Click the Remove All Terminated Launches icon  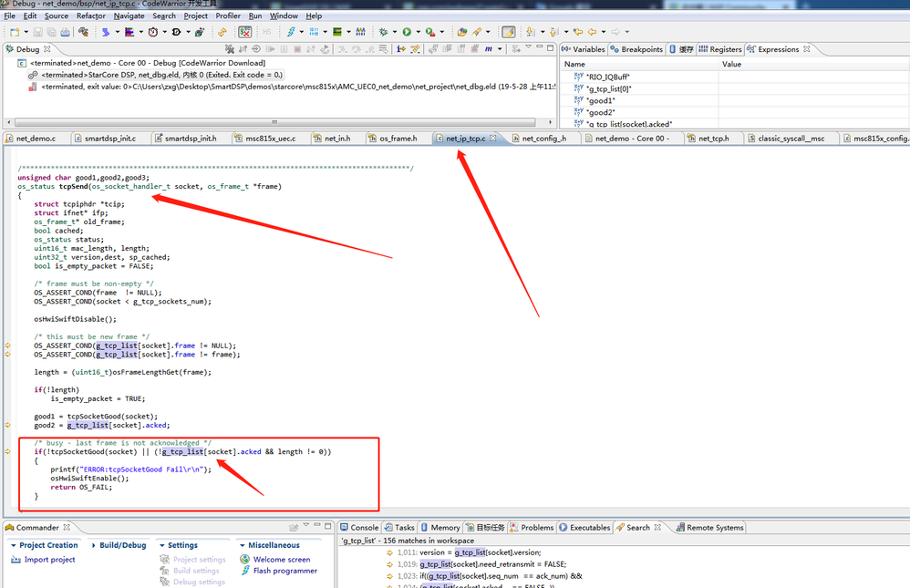tap(230, 49)
